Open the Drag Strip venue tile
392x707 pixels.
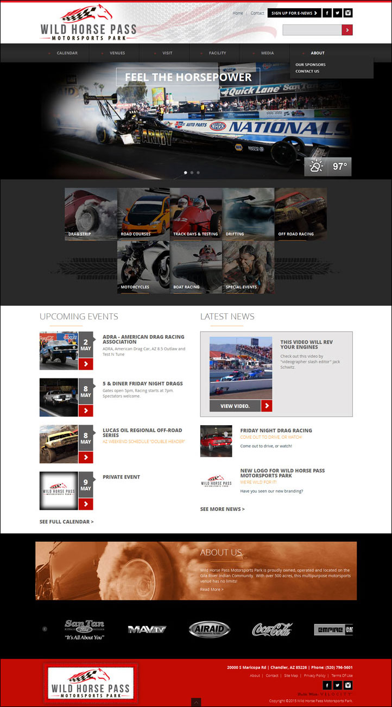91,214
